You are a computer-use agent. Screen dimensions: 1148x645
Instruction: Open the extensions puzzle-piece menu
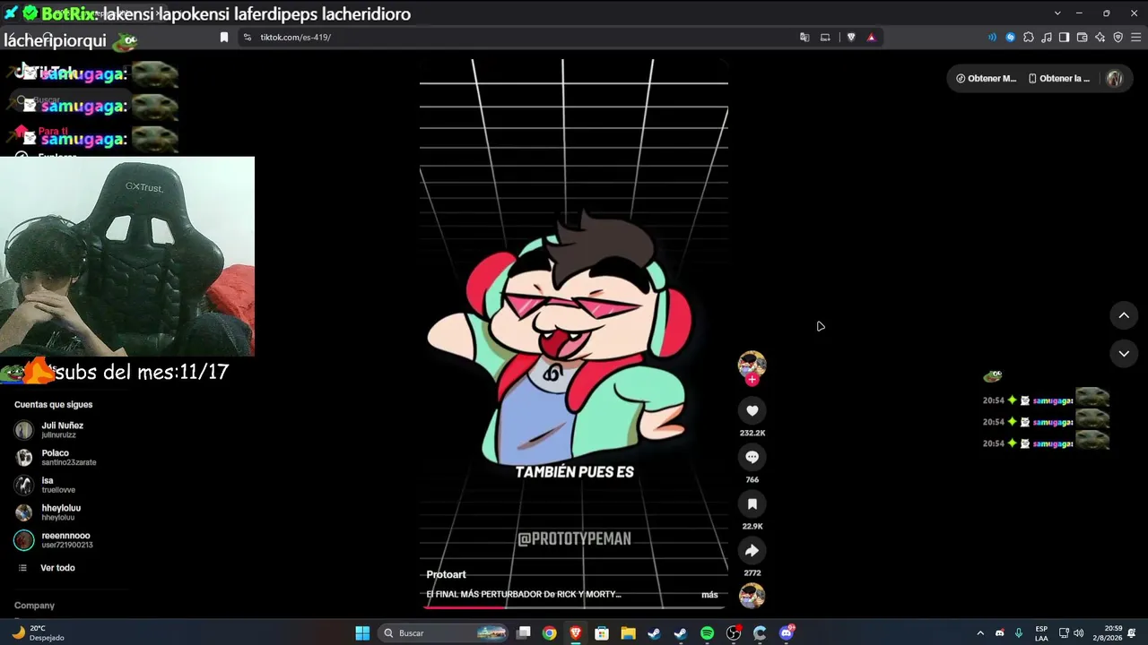point(1029,38)
